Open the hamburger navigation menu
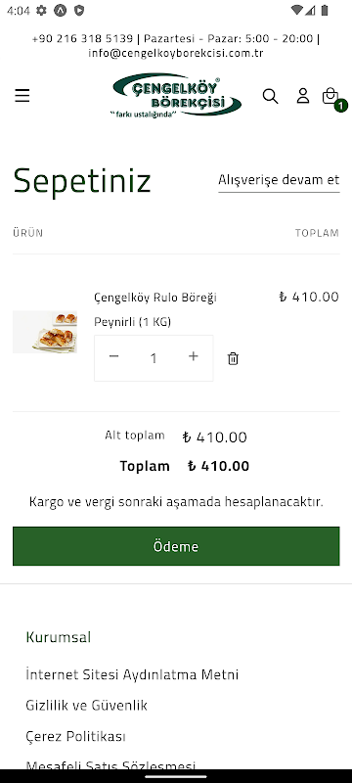Image resolution: width=352 pixels, height=783 pixels. coord(22,95)
